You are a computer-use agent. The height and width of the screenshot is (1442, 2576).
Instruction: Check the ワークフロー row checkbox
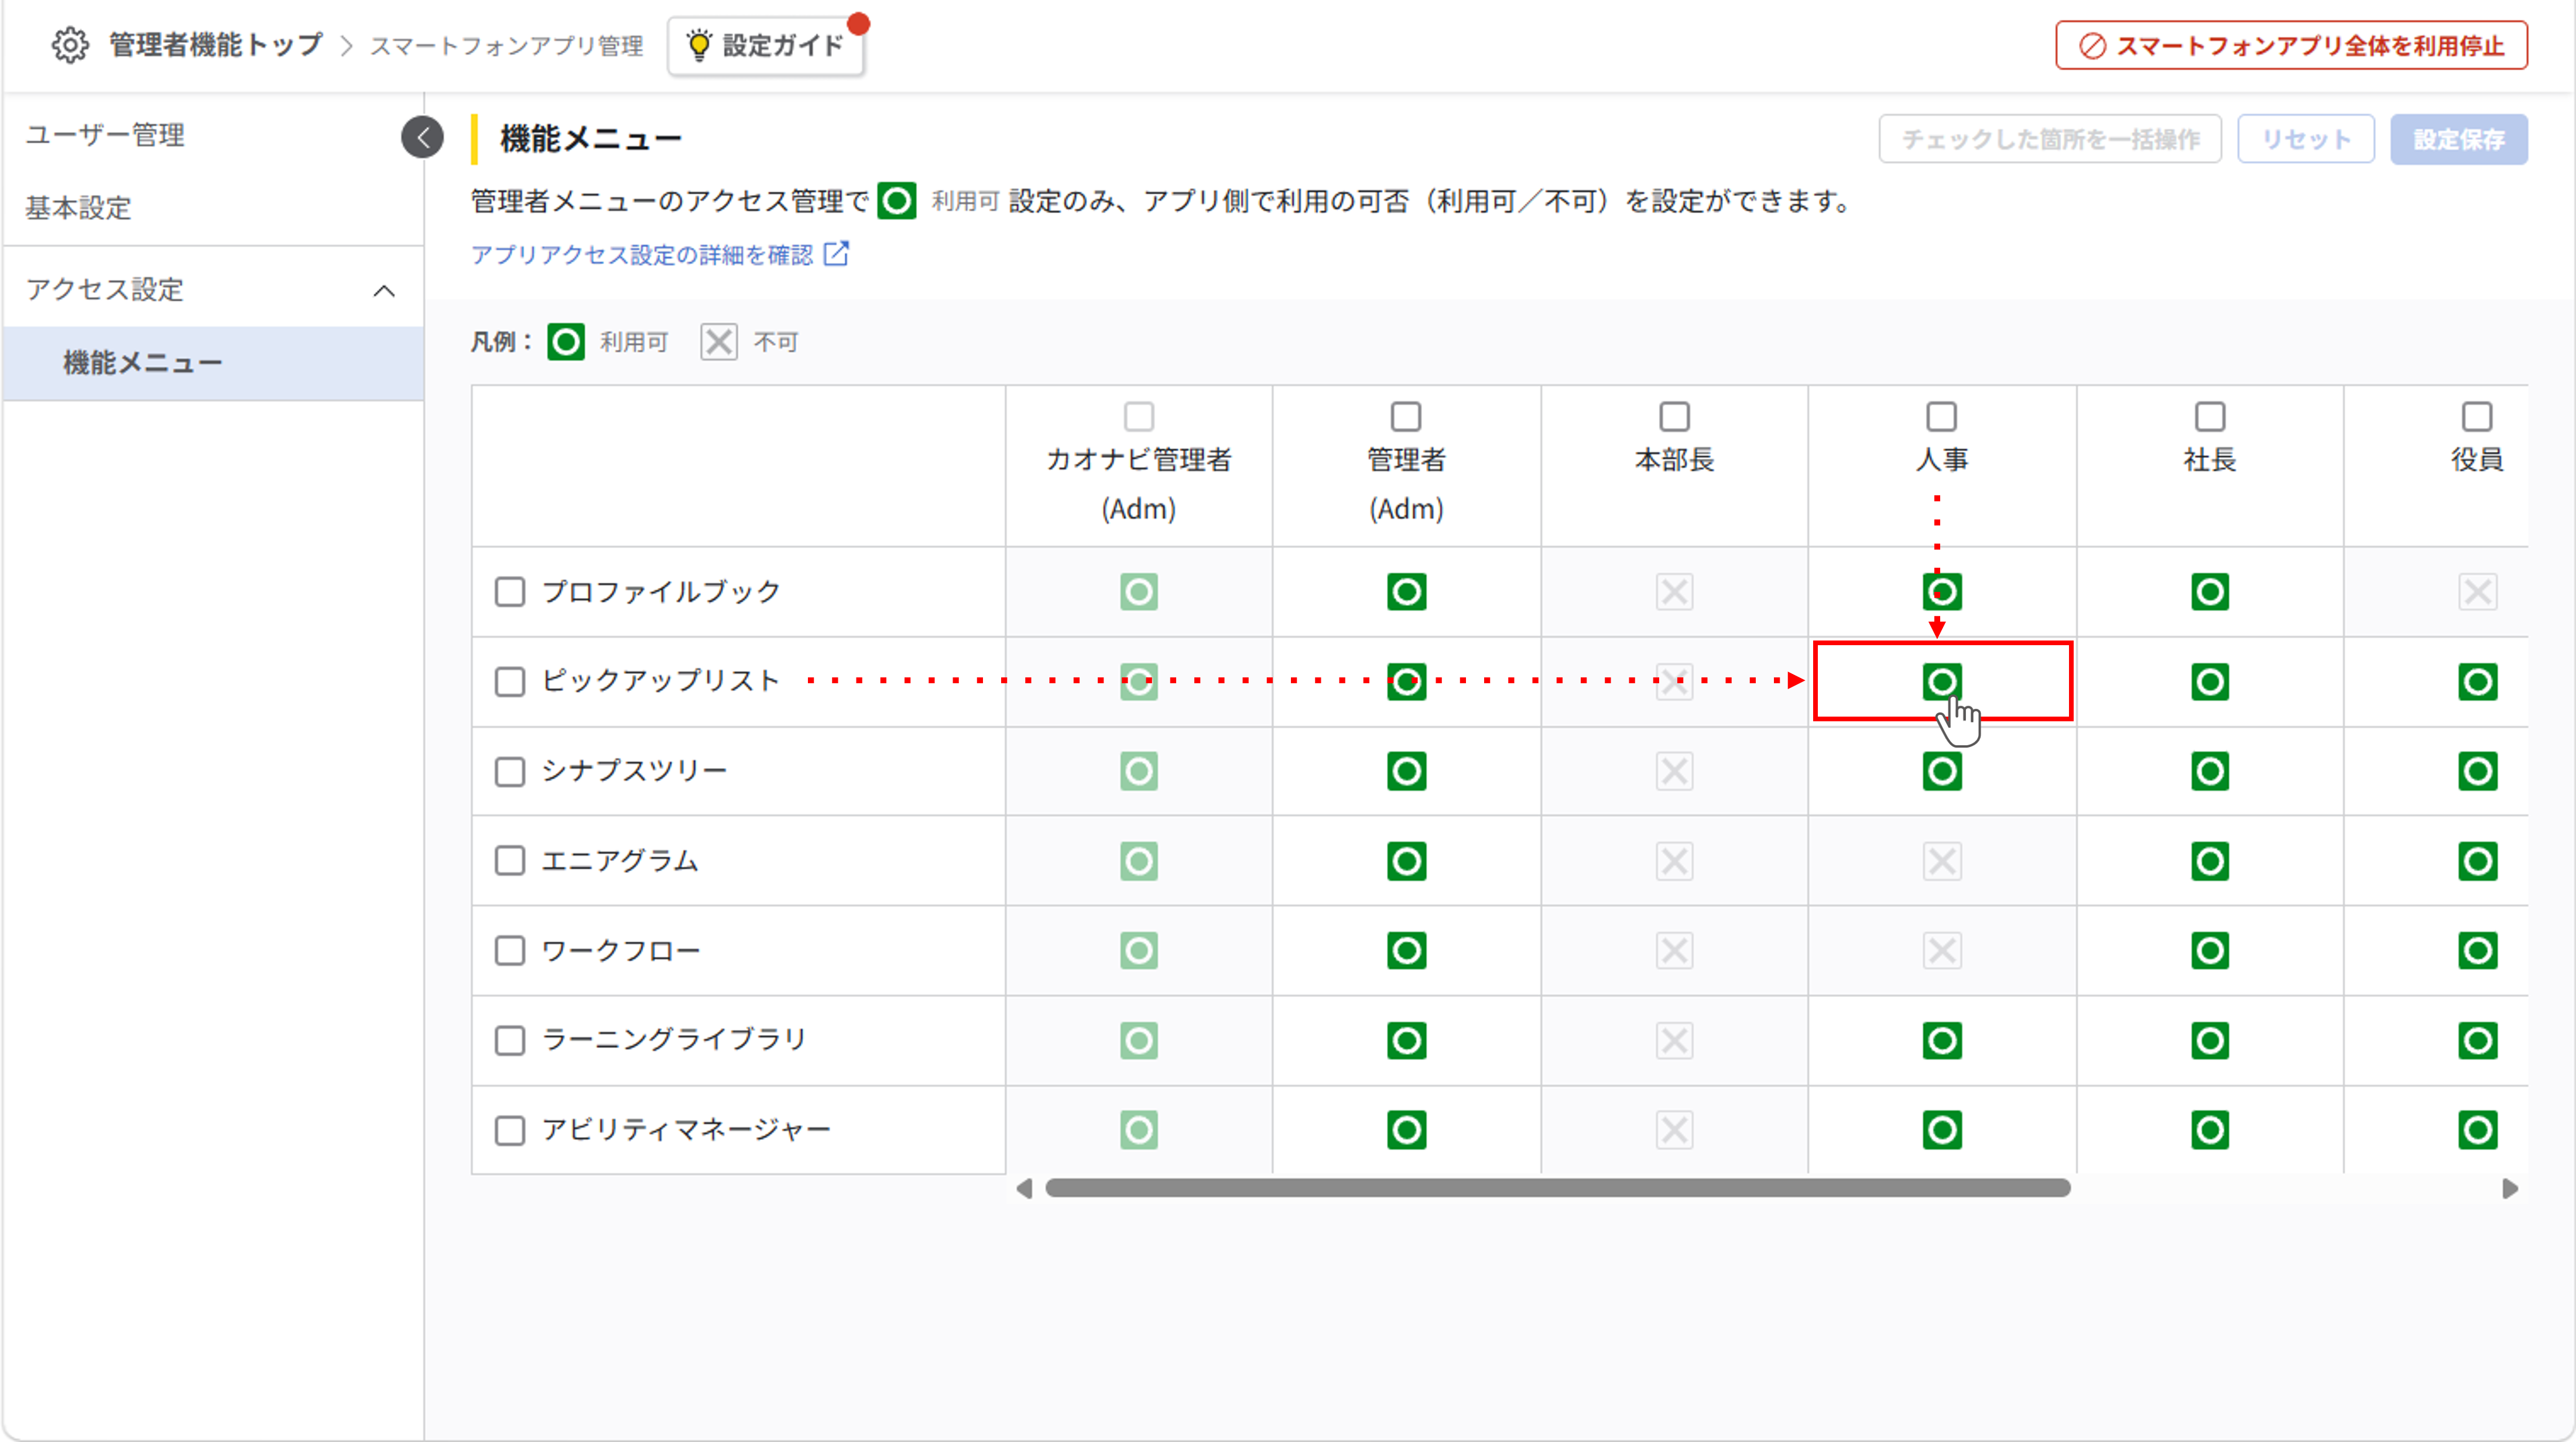(x=510, y=950)
